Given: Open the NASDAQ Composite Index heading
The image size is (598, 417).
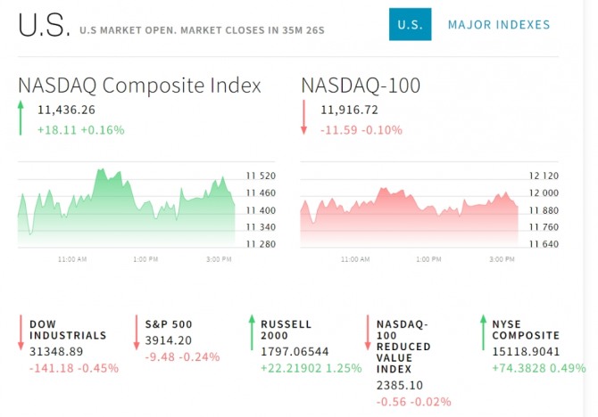Looking at the screenshot, I should [139, 86].
